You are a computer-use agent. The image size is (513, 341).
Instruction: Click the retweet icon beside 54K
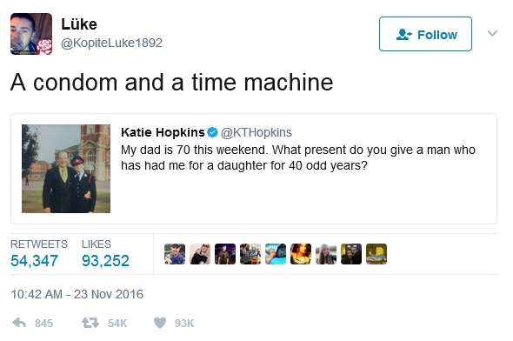pos(90,323)
